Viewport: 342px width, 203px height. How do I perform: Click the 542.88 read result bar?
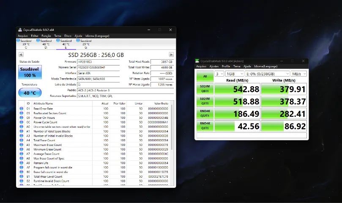point(237,89)
